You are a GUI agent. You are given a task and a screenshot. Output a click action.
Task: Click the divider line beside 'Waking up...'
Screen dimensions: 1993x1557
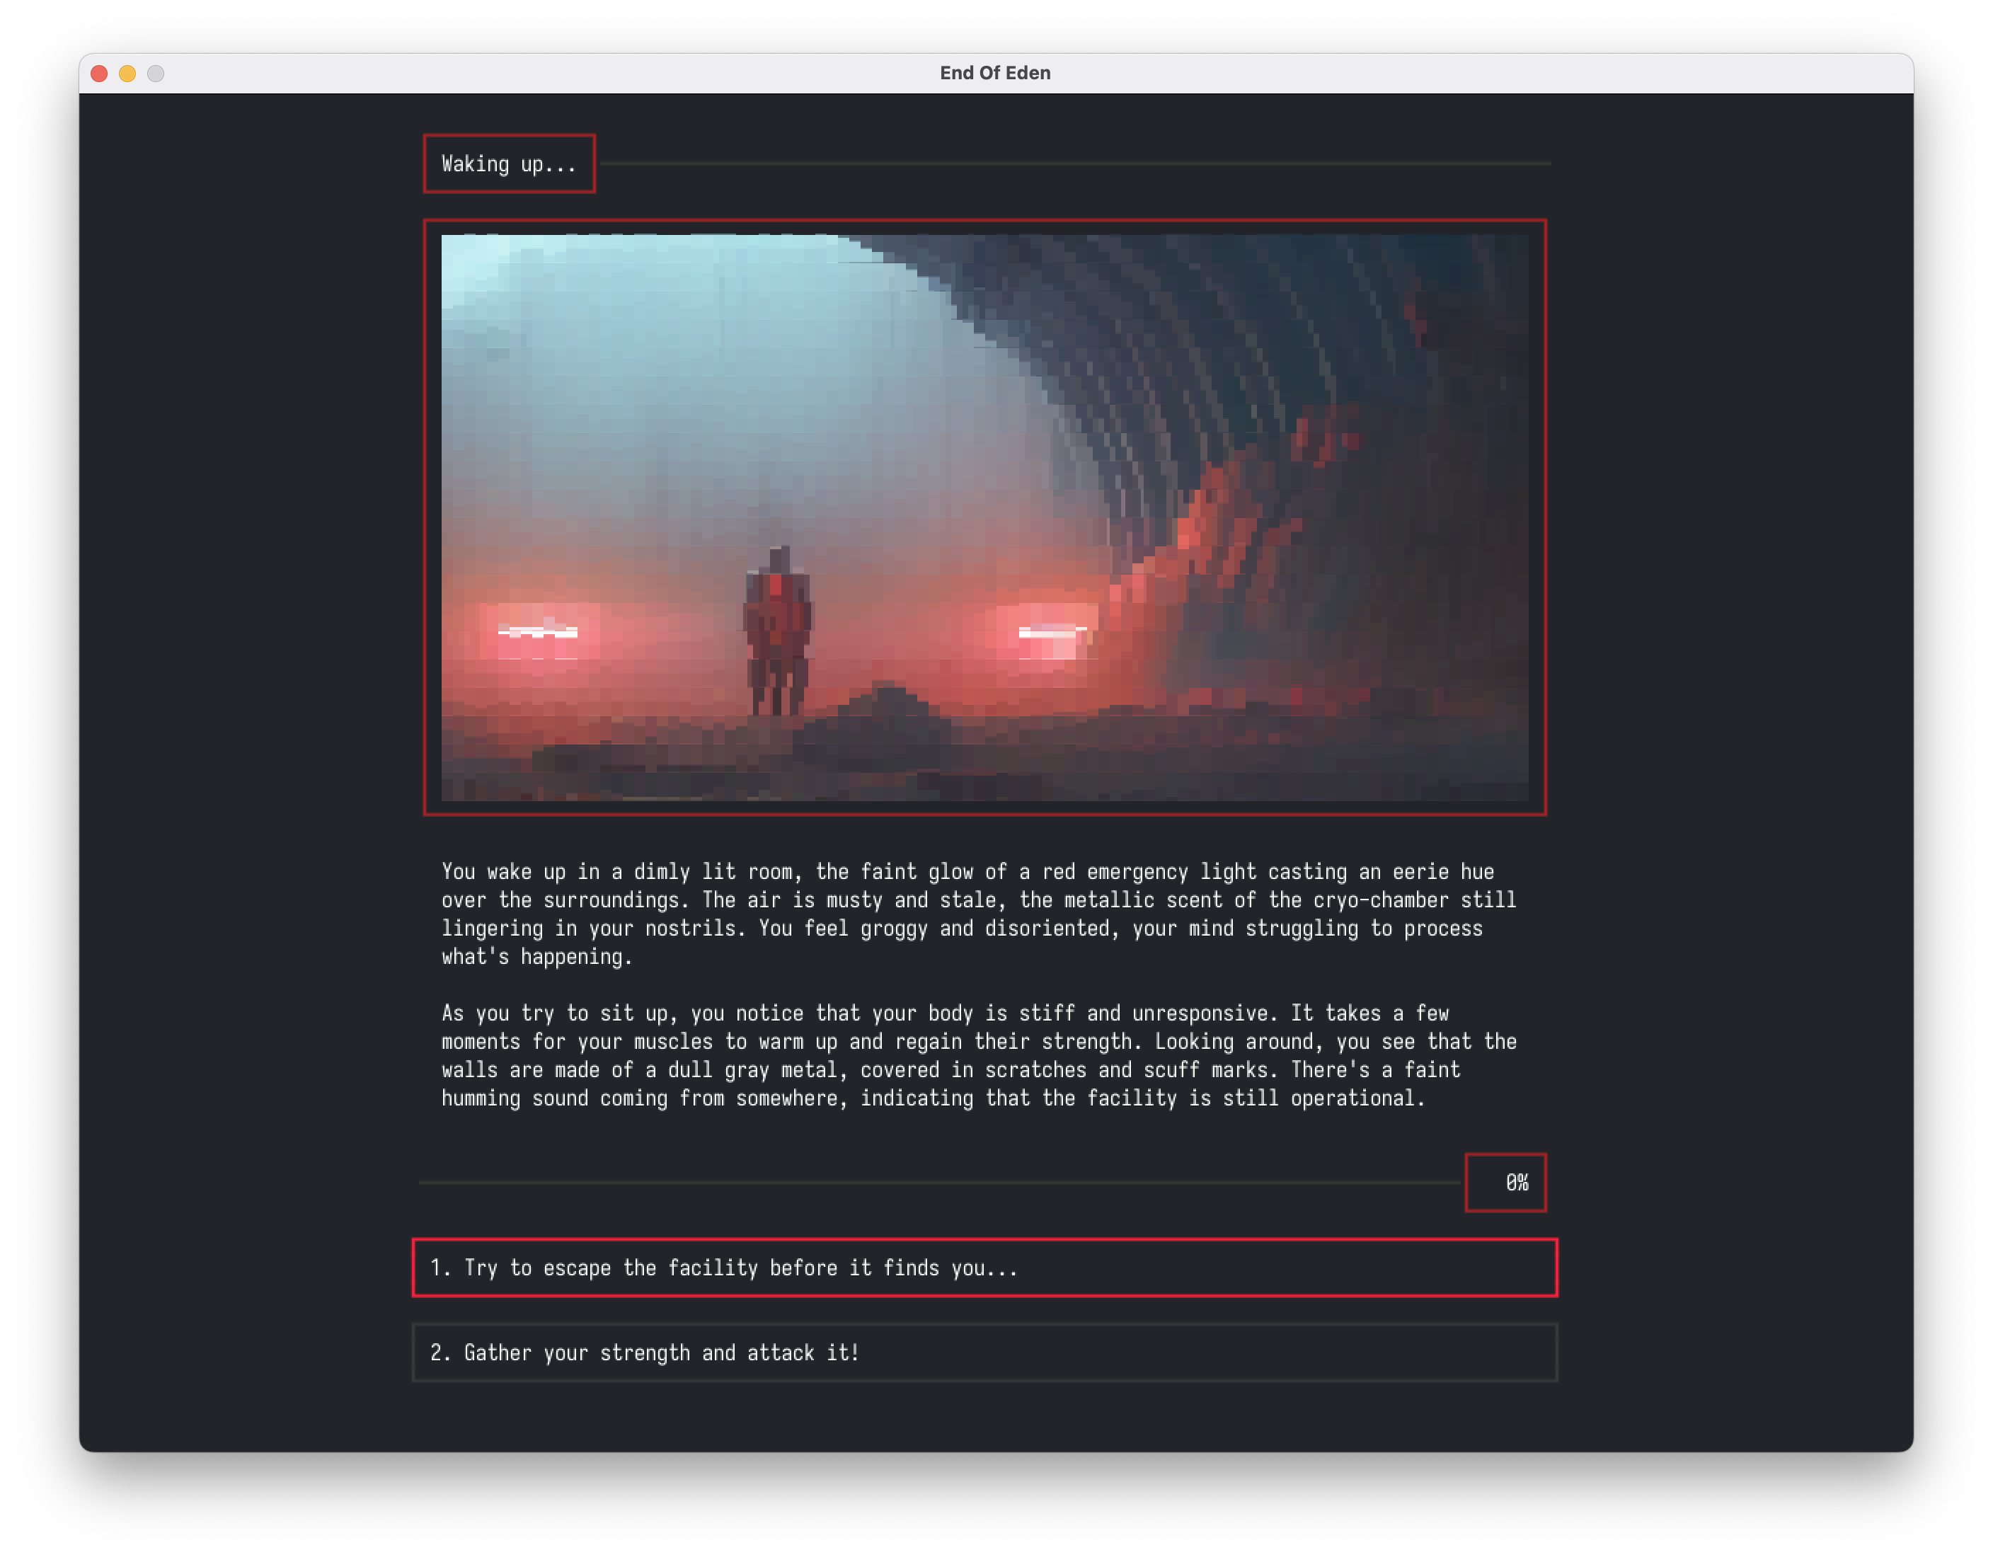tap(1075, 164)
